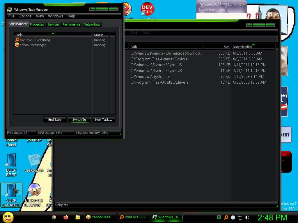Switch to the Services tab
Viewport: 298px width, 223px height.
pos(53,24)
